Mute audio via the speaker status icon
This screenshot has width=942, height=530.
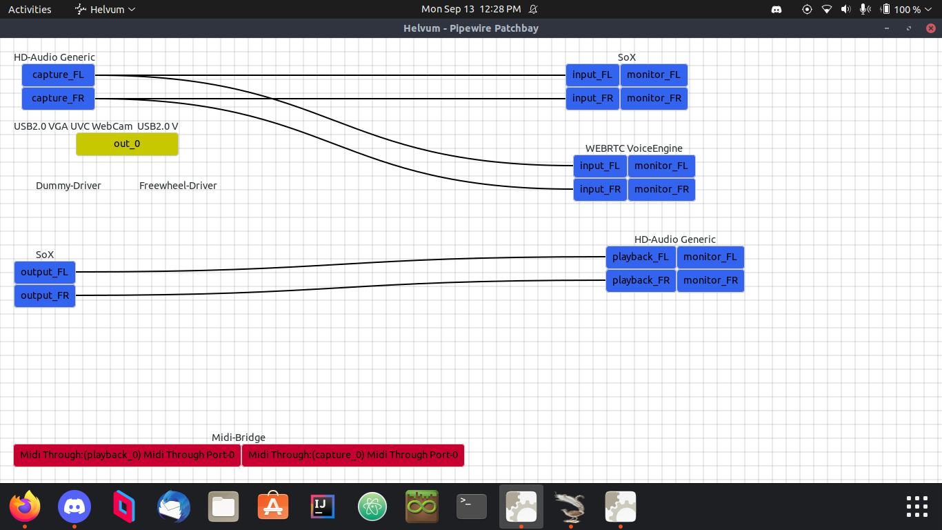(845, 9)
